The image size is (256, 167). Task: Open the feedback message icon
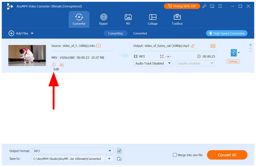click(x=212, y=6)
